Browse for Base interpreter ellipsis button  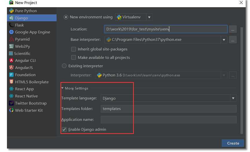233,40
